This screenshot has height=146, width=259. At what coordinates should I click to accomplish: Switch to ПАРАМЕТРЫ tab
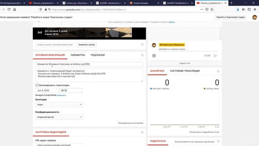click(x=78, y=55)
